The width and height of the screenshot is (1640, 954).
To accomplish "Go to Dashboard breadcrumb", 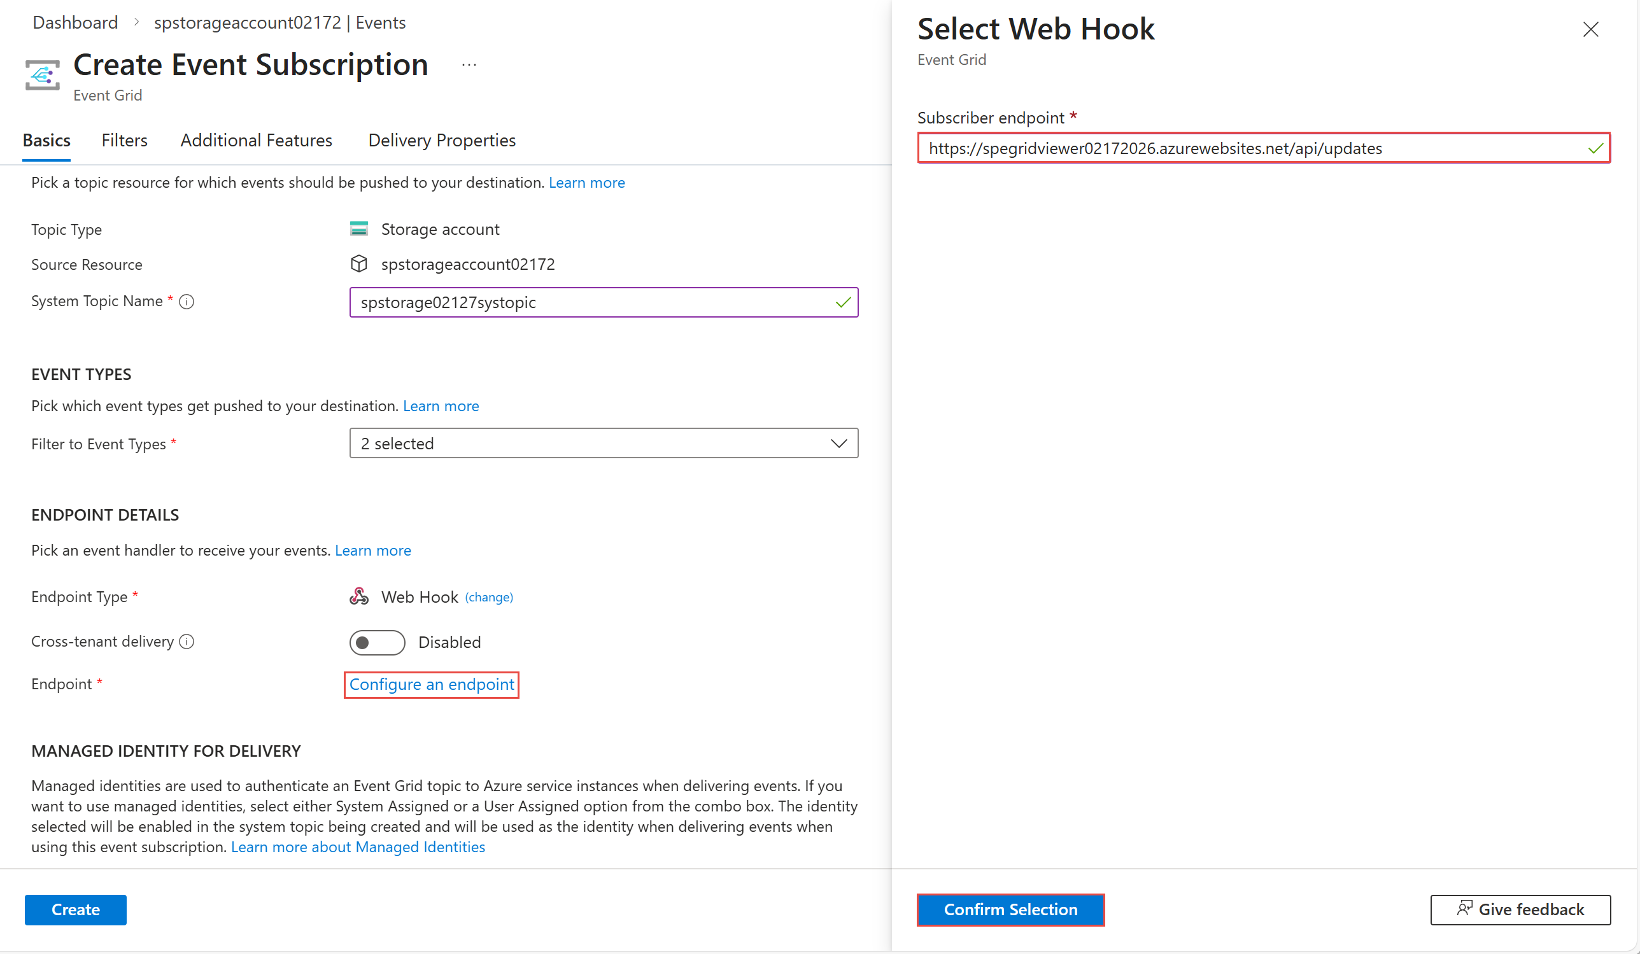I will 76,22.
